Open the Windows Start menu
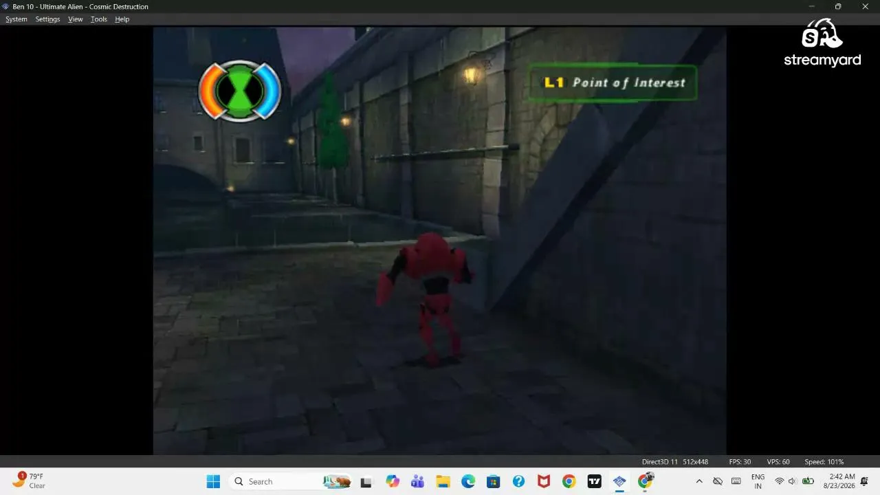The image size is (880, 495). pyautogui.click(x=213, y=481)
